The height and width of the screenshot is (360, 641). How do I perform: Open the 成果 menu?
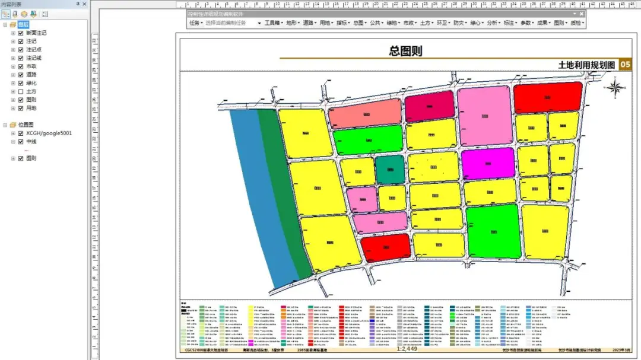pos(544,23)
